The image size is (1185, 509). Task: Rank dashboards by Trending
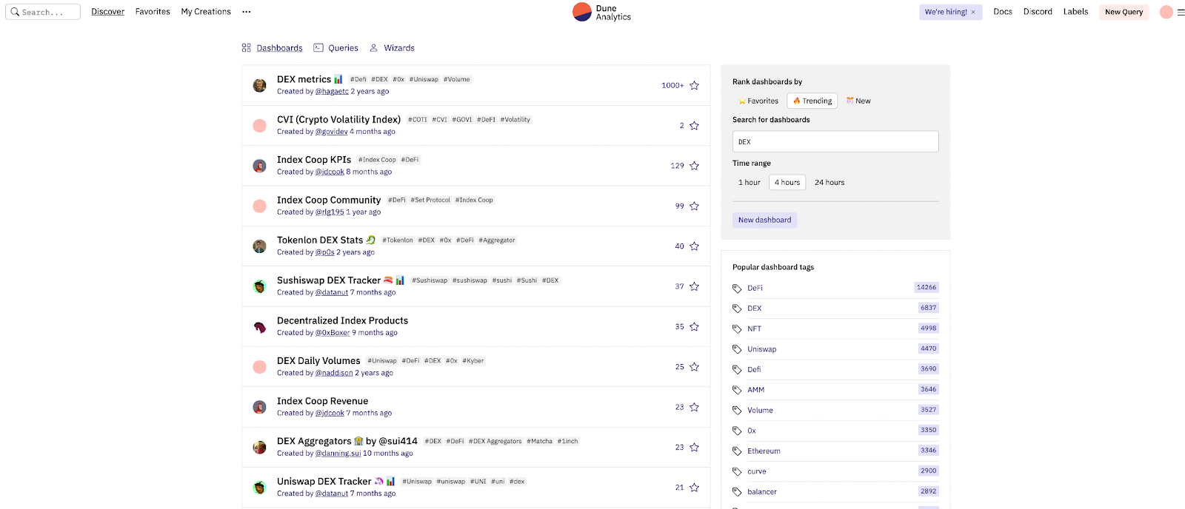[812, 101]
